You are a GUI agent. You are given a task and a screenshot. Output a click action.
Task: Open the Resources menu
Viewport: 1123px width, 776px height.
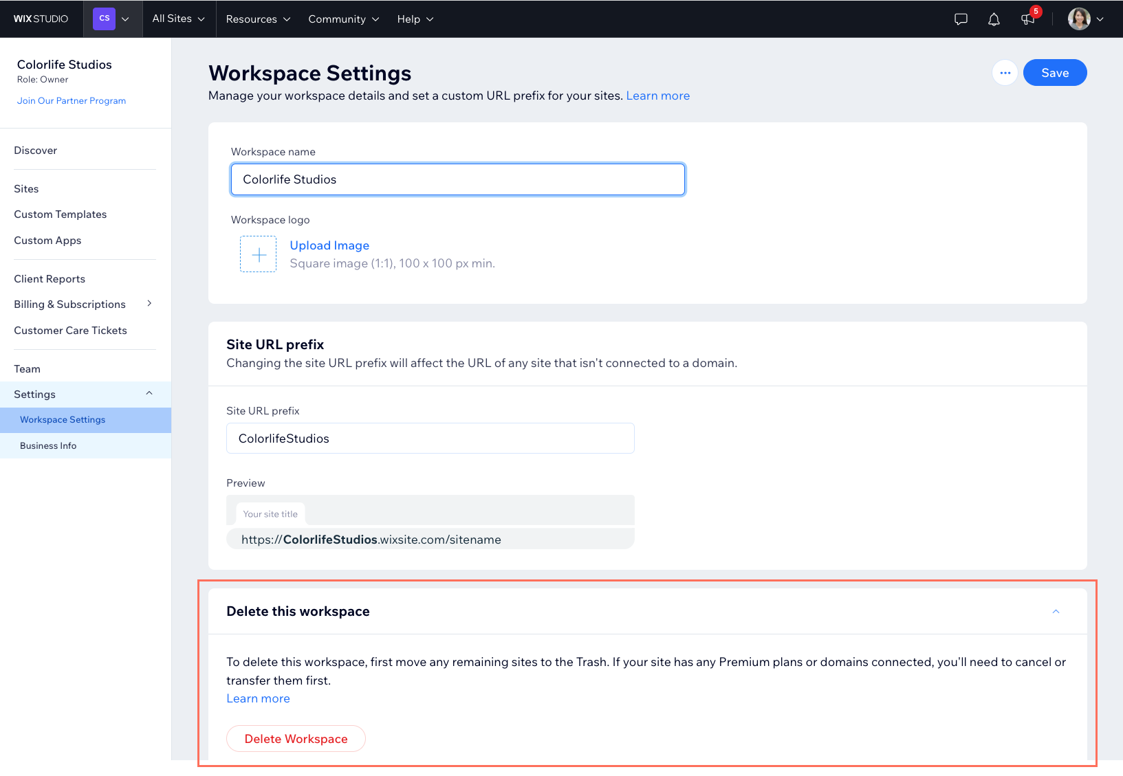point(258,19)
